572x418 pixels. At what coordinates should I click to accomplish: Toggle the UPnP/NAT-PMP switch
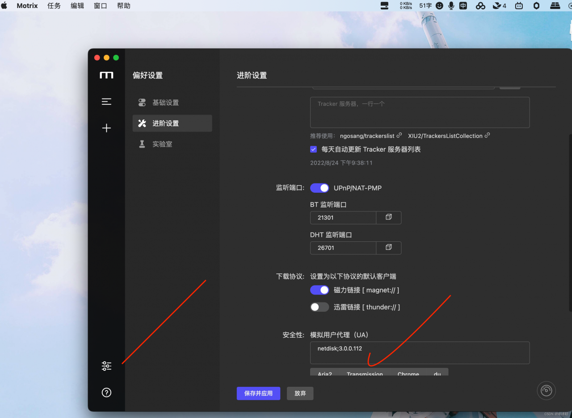point(320,188)
